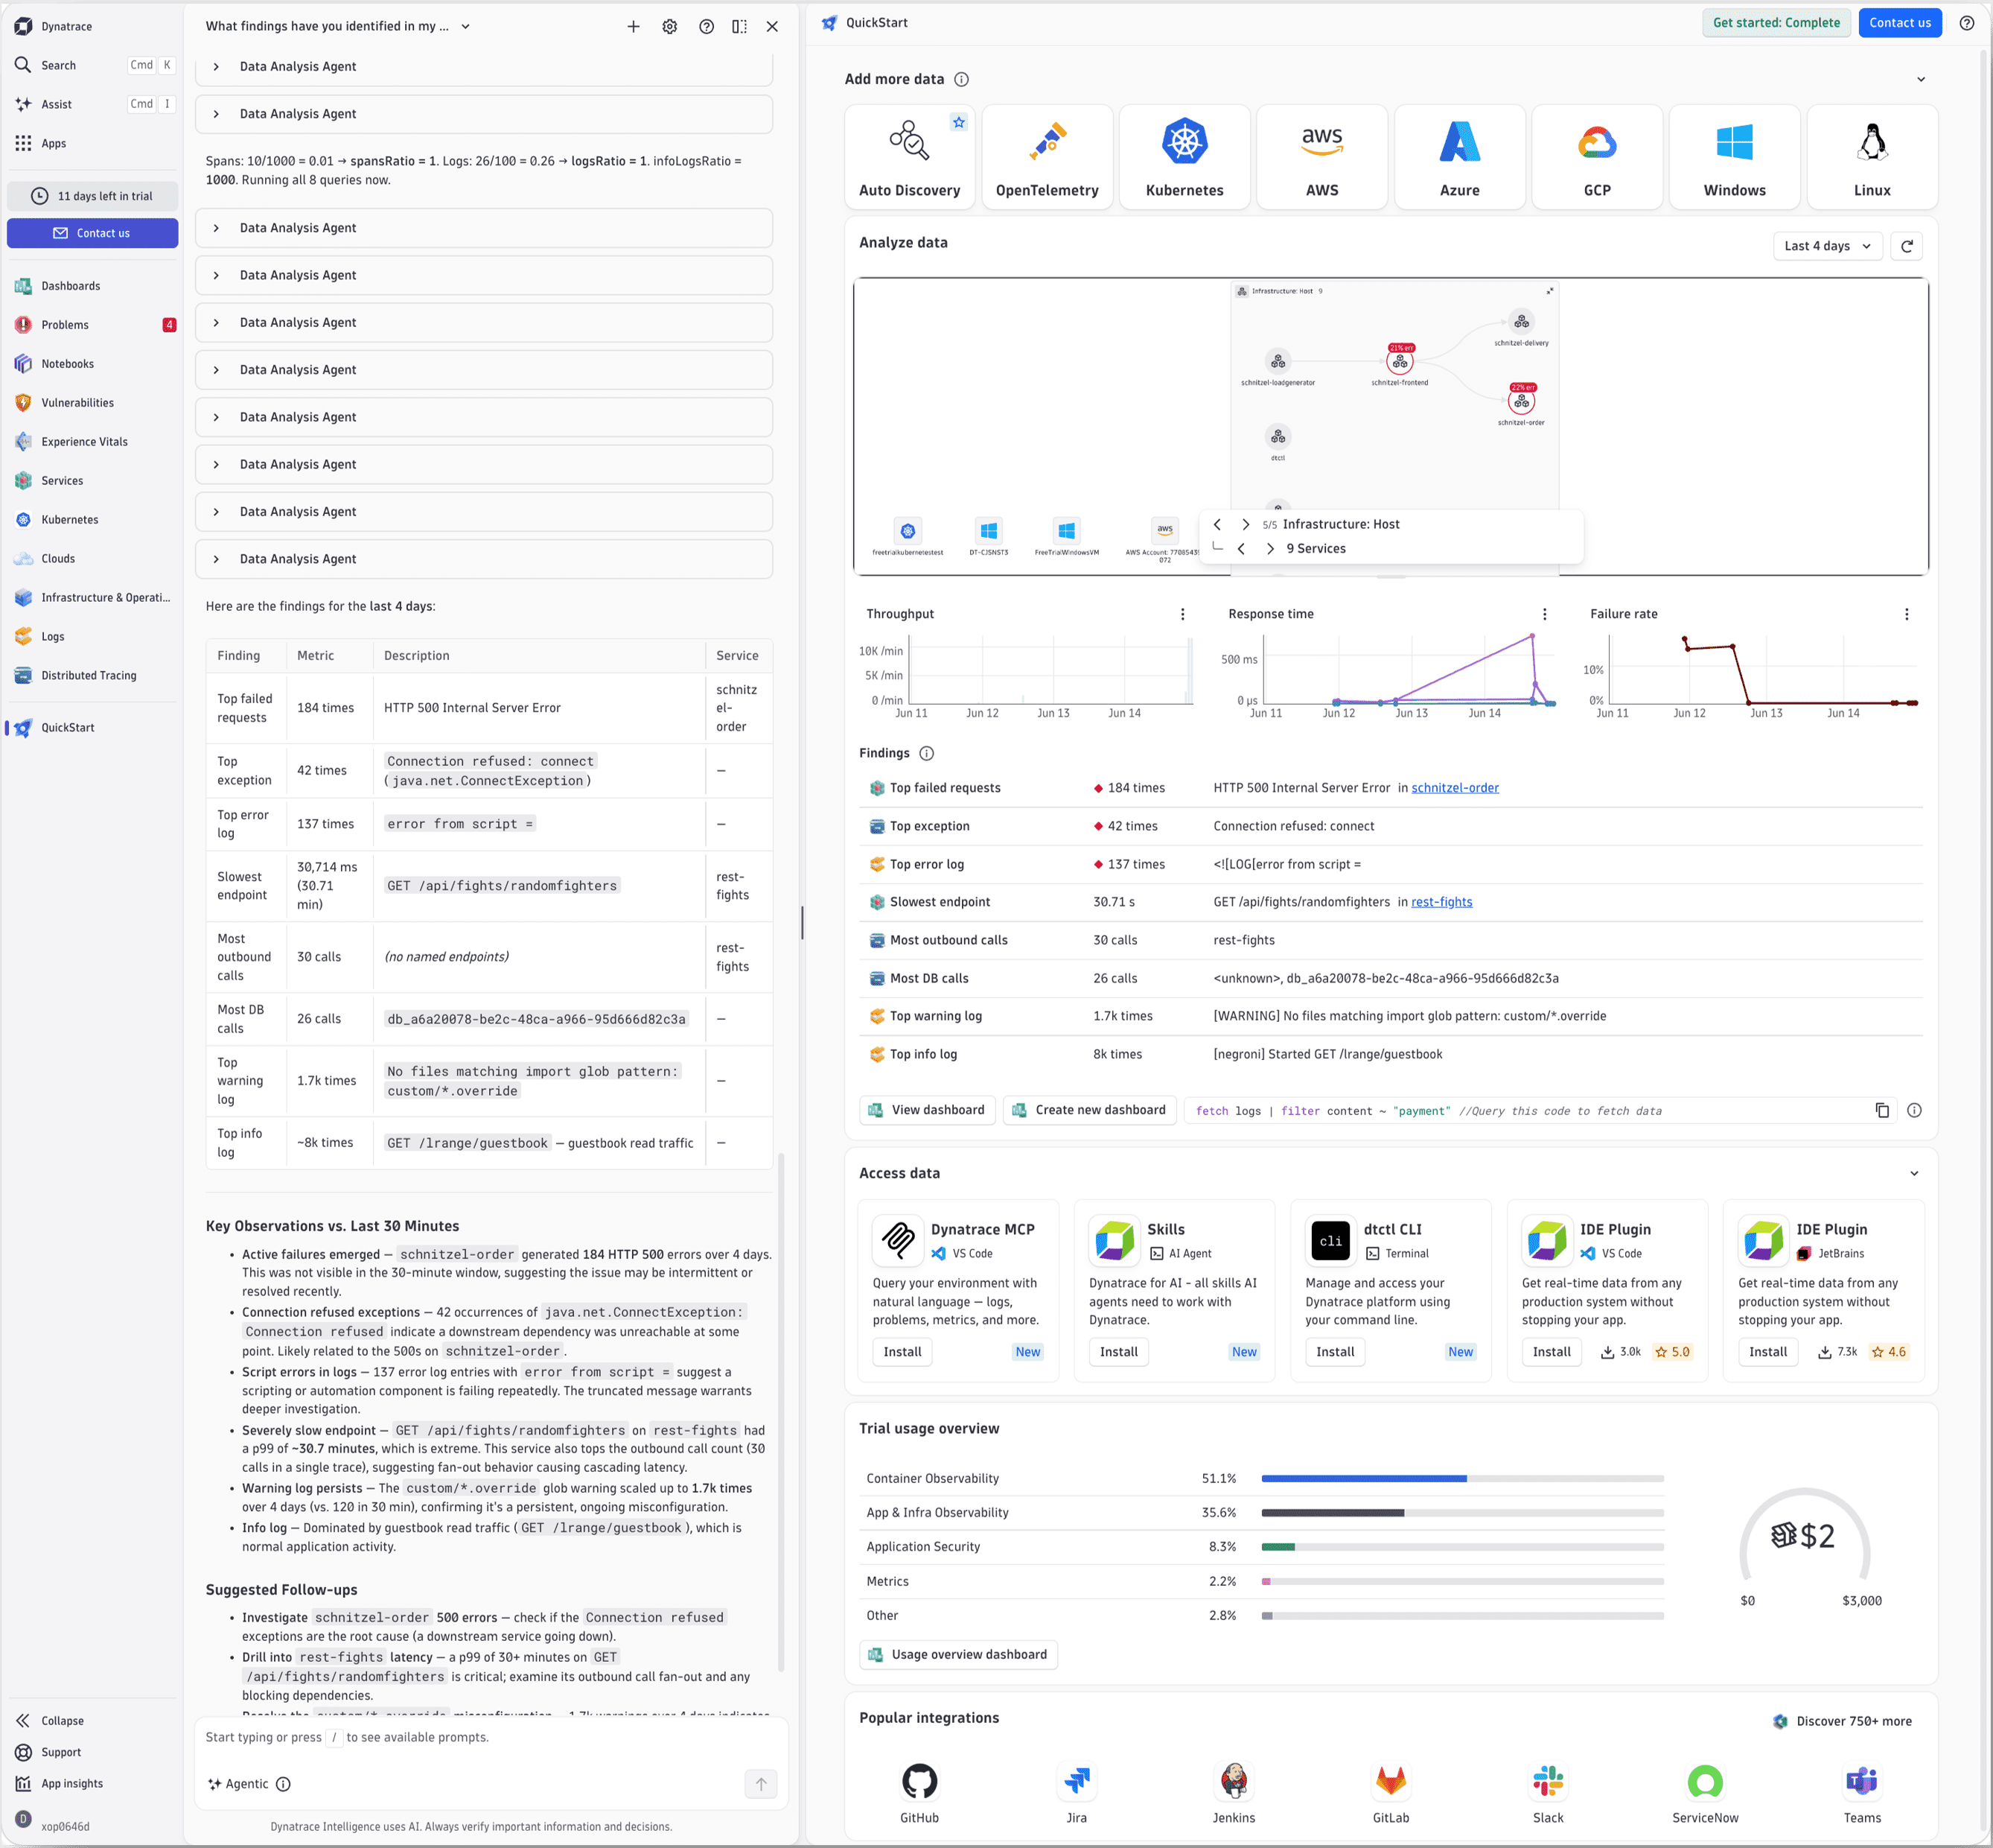The height and width of the screenshot is (1848, 1993).
Task: Go to next item beside 9 Services
Action: (1269, 549)
